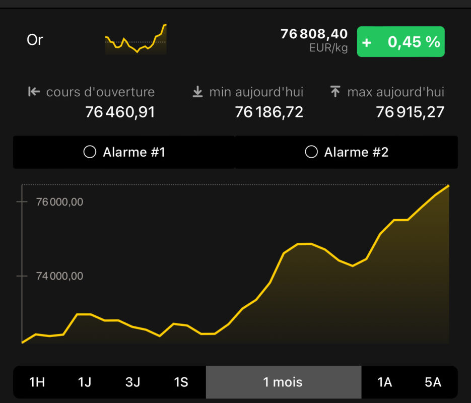Click the 76 808,40 current price
Image resolution: width=471 pixels, height=403 pixels.
[x=314, y=34]
